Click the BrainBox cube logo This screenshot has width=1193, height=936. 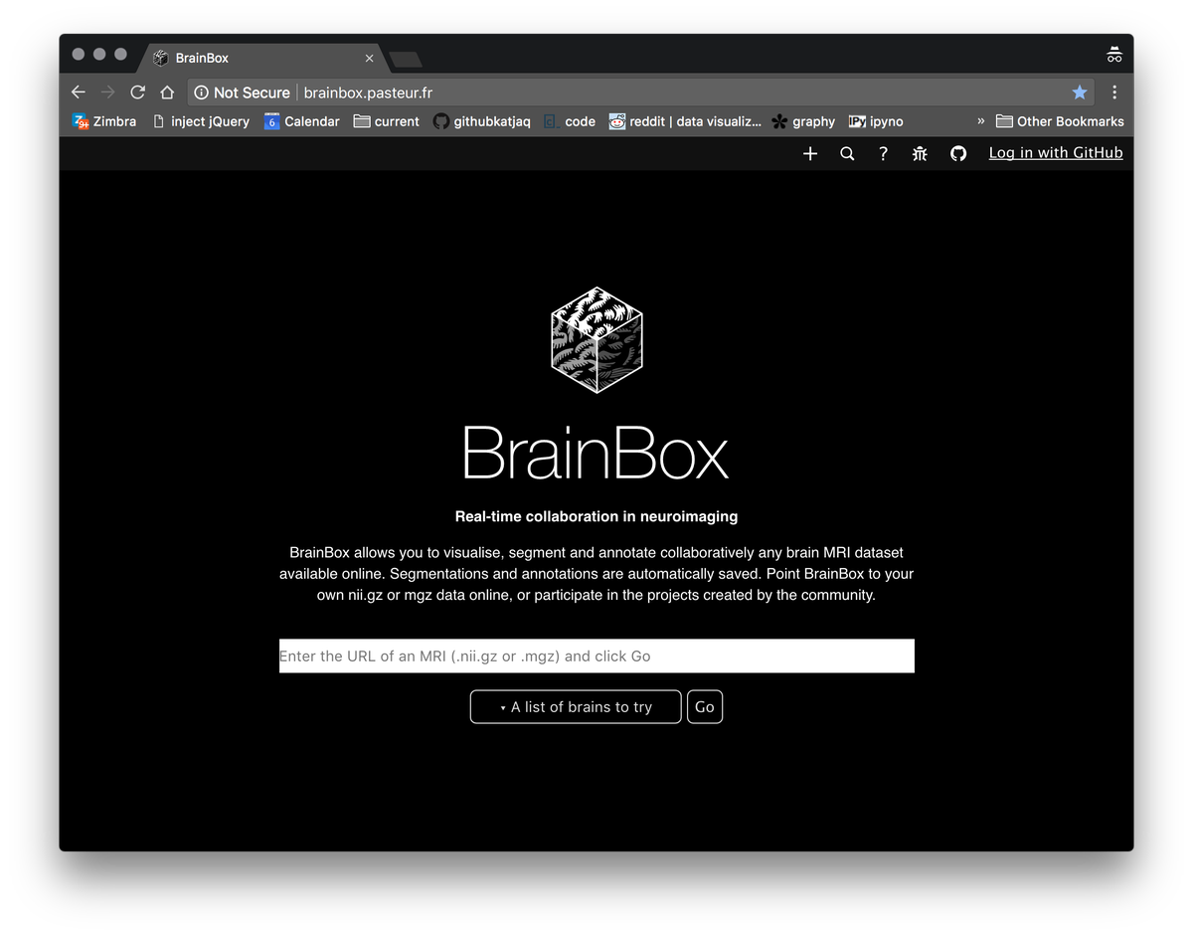(x=596, y=340)
